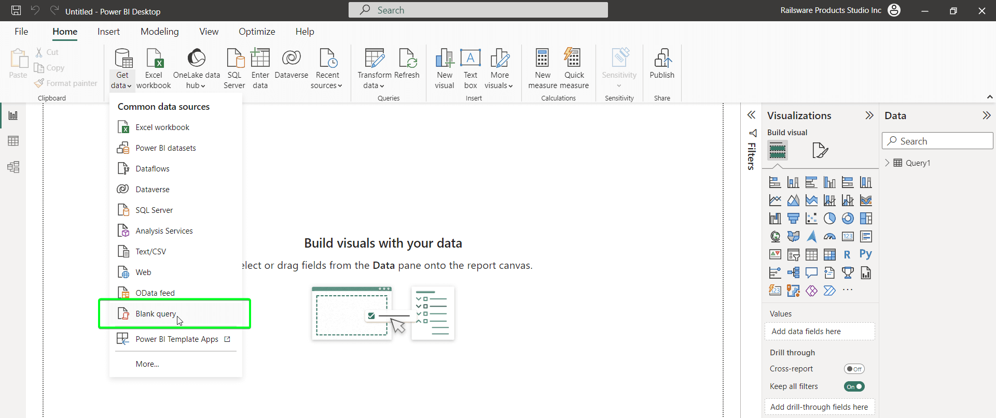Open the Optimize ribbon tab
Image resolution: width=996 pixels, height=418 pixels.
point(257,32)
